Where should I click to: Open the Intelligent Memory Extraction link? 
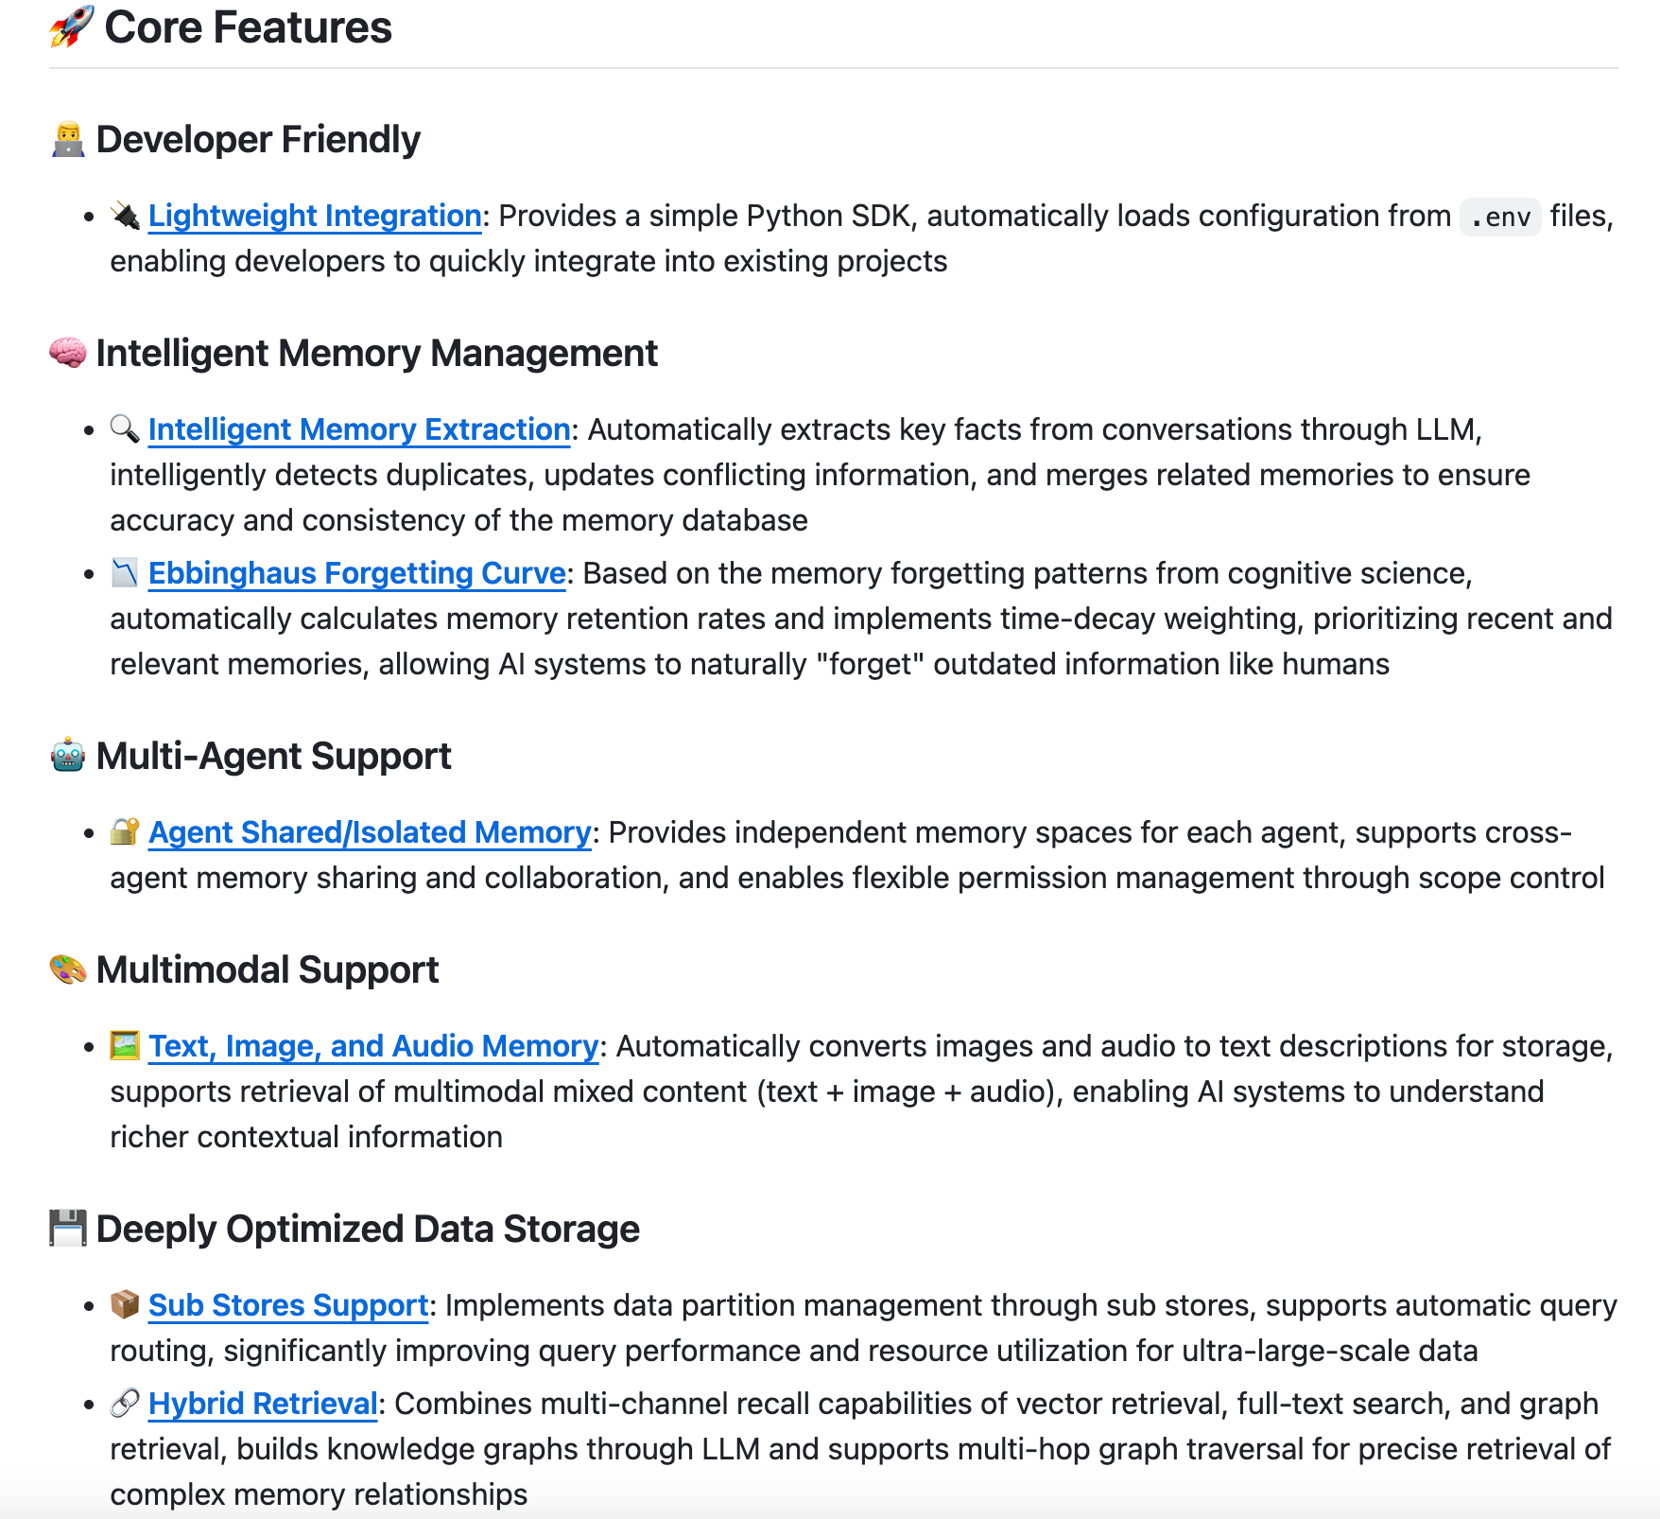(x=359, y=430)
